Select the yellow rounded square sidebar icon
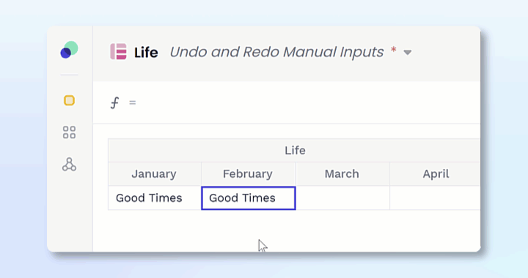 [x=70, y=100]
